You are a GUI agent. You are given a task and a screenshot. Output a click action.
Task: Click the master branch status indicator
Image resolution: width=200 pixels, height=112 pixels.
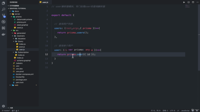tap(6, 111)
